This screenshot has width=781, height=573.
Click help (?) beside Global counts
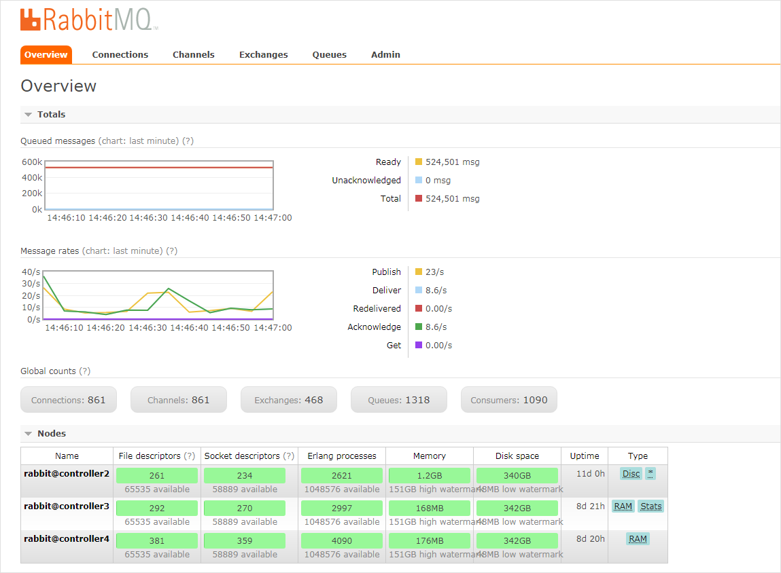pyautogui.click(x=85, y=371)
